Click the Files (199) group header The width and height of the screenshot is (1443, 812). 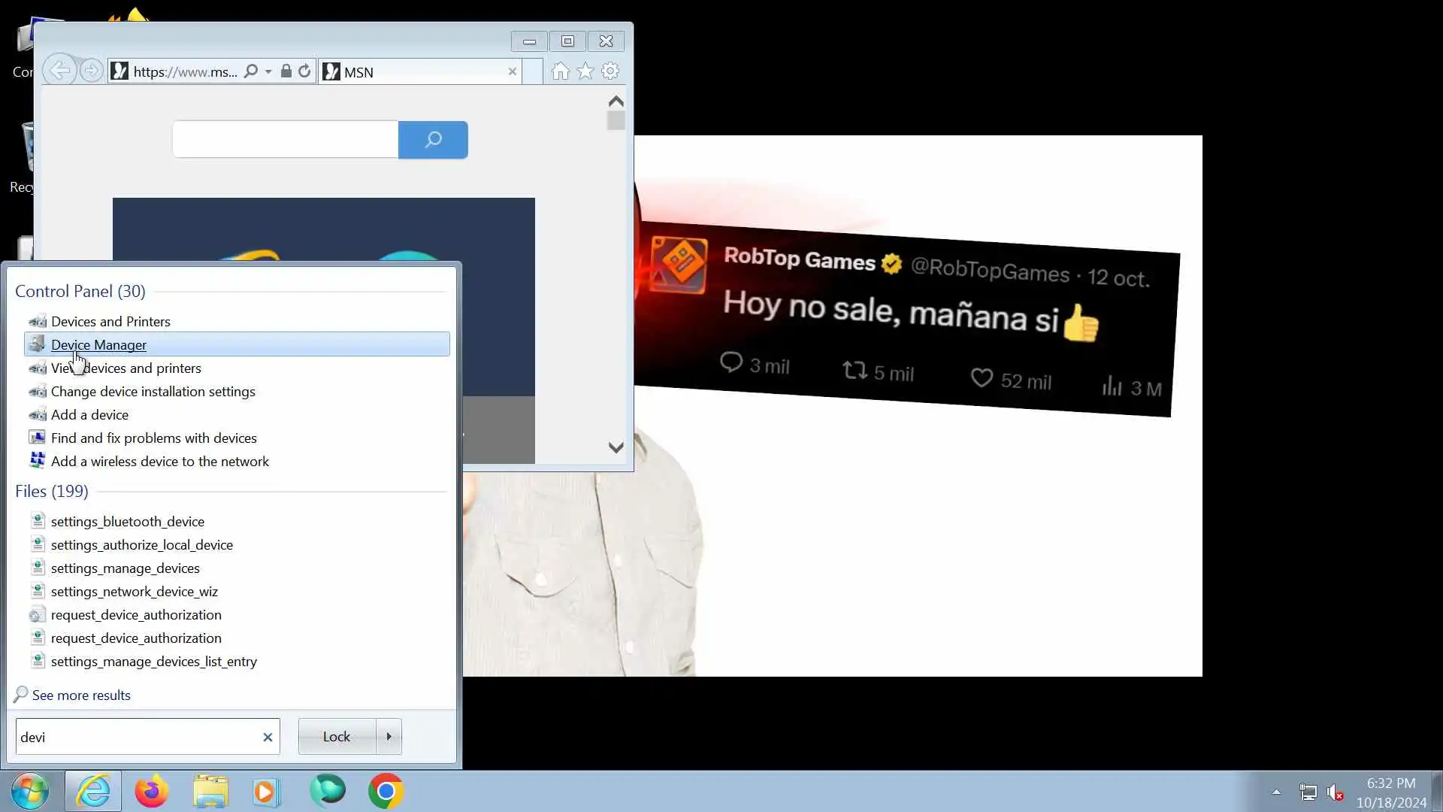pos(52,492)
